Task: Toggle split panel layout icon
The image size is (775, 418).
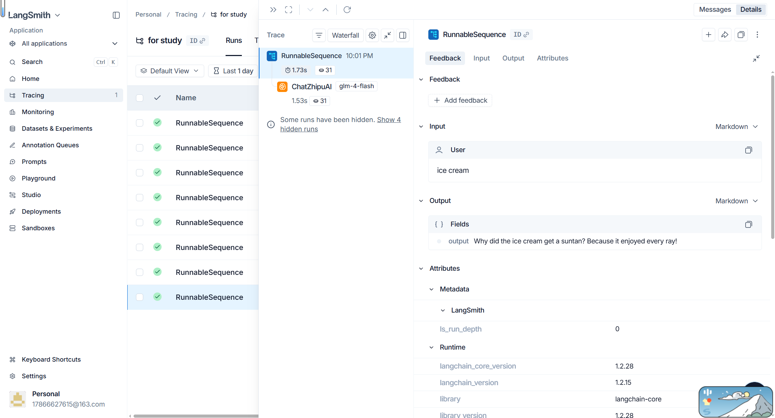Action: [x=403, y=35]
